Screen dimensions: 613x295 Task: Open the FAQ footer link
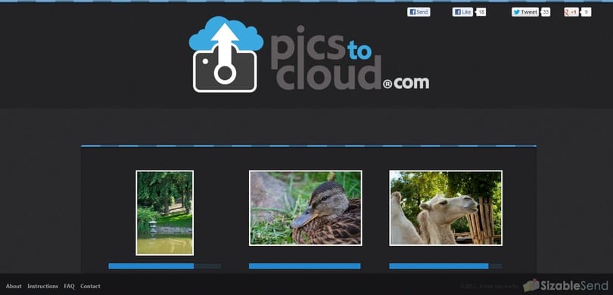(69, 286)
